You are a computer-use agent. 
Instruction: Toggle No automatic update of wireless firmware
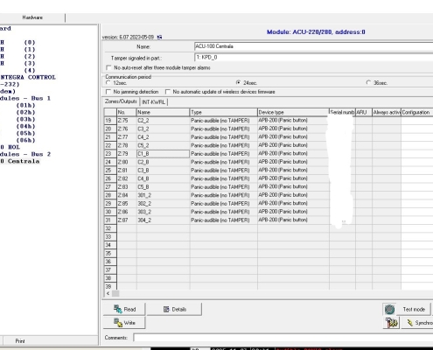pos(168,92)
